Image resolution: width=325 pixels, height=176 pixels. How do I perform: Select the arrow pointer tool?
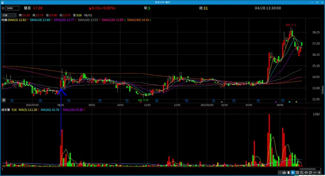pos(292,172)
